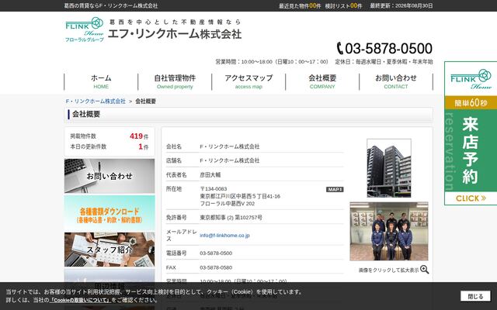Image resolution: width=497 pixels, height=310 pixels.
Task: Click the F・リンクホーム株式会社 breadcrumb link
Action: [x=96, y=102]
